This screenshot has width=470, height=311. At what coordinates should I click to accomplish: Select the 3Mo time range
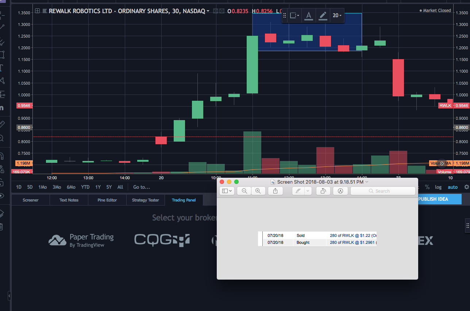click(x=57, y=187)
